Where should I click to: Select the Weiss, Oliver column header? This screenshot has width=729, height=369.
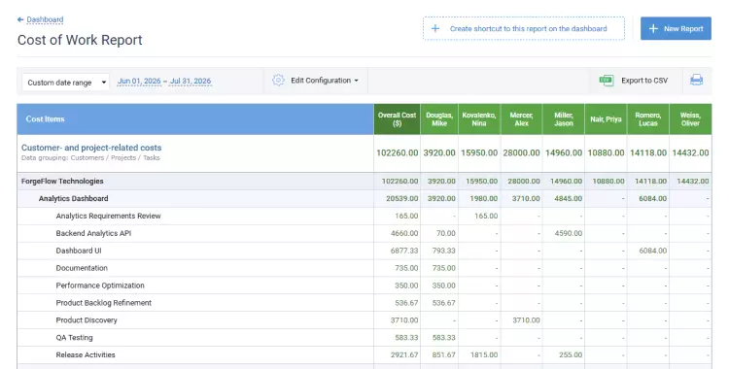coord(690,119)
